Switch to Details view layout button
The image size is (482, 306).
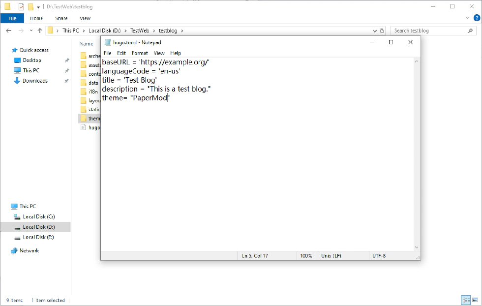[465, 300]
